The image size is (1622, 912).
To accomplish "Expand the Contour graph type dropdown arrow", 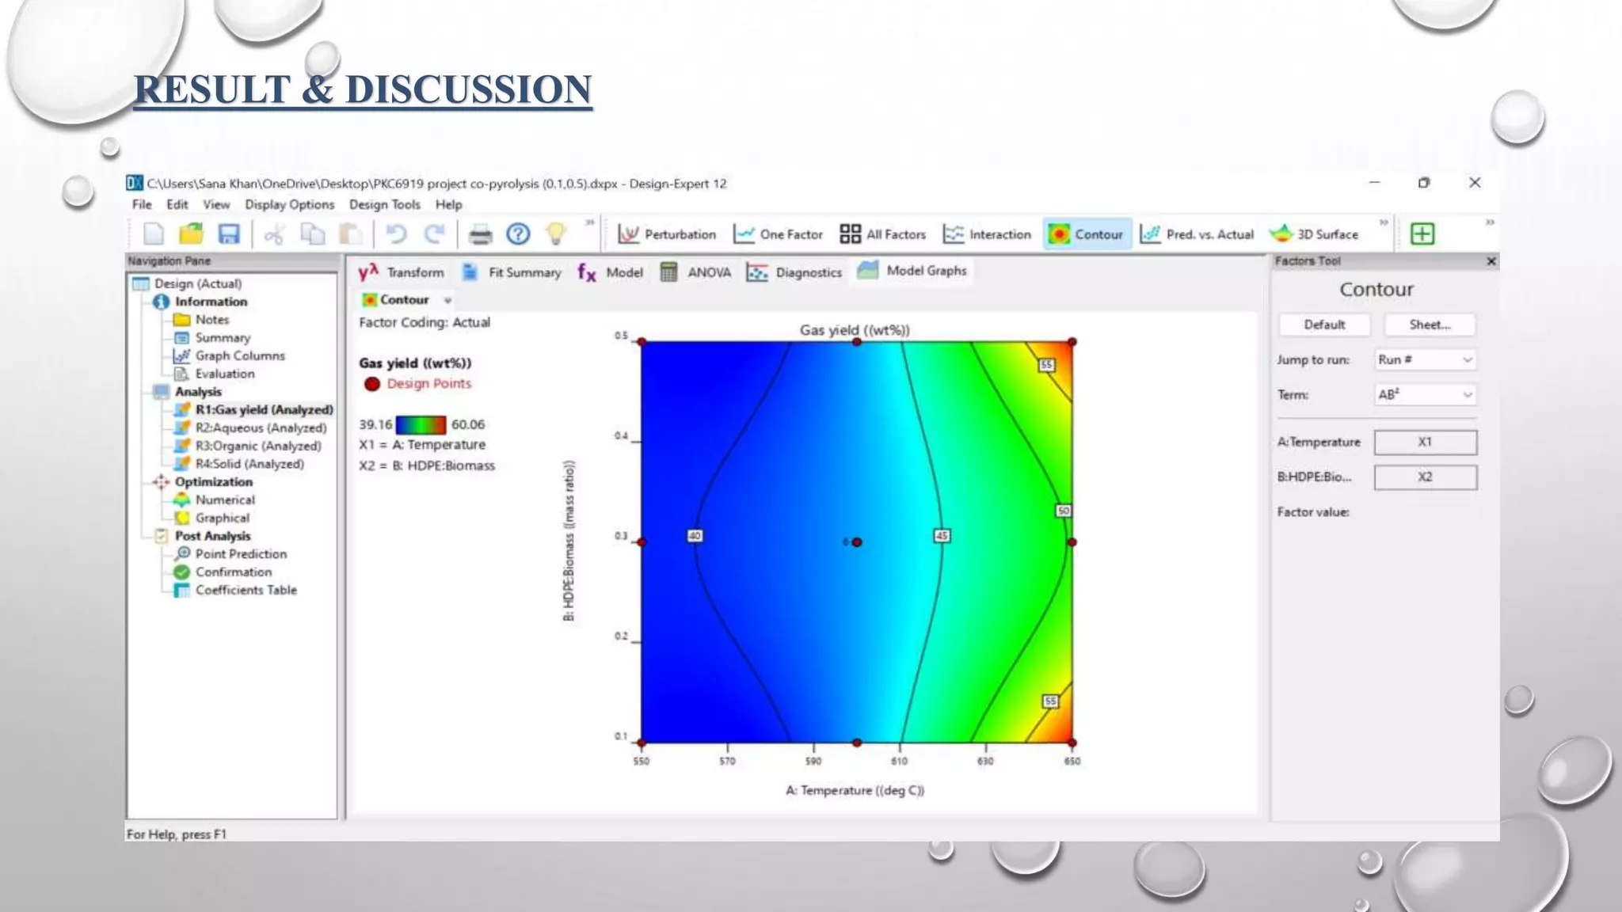I will coord(447,301).
